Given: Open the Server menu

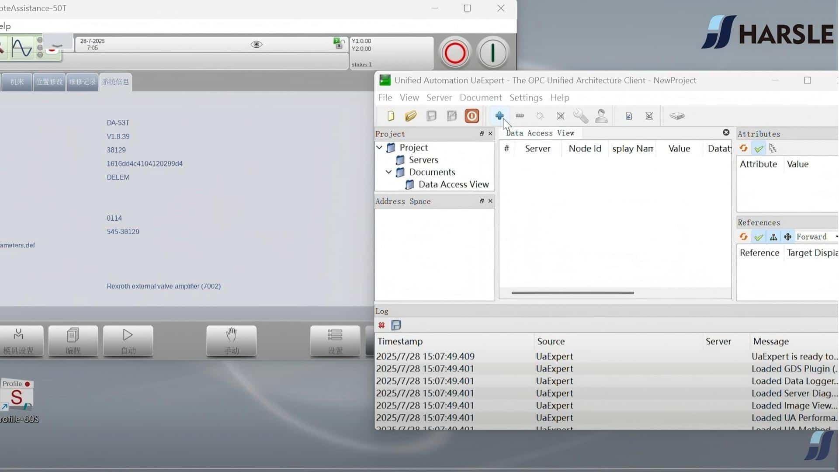Looking at the screenshot, I should (x=439, y=97).
